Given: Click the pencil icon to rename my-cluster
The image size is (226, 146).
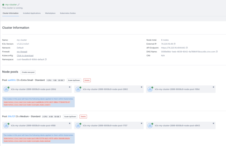Looking at the screenshot, I should coord(19,5).
